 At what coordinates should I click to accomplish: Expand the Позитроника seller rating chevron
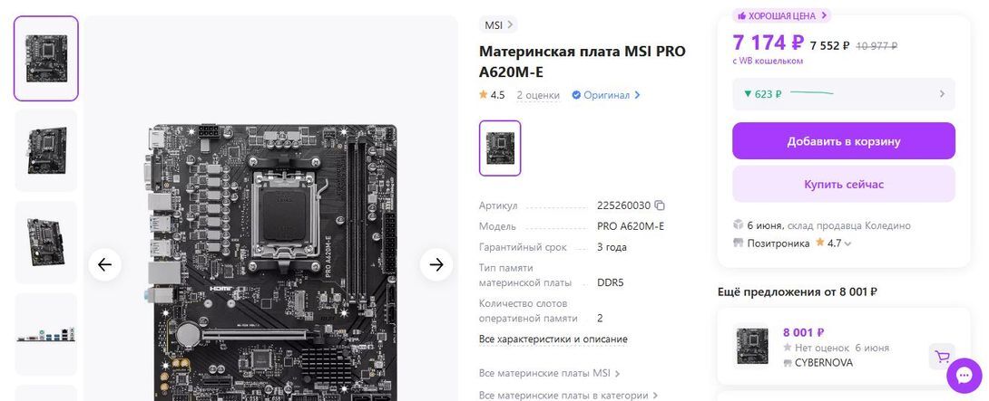point(847,243)
